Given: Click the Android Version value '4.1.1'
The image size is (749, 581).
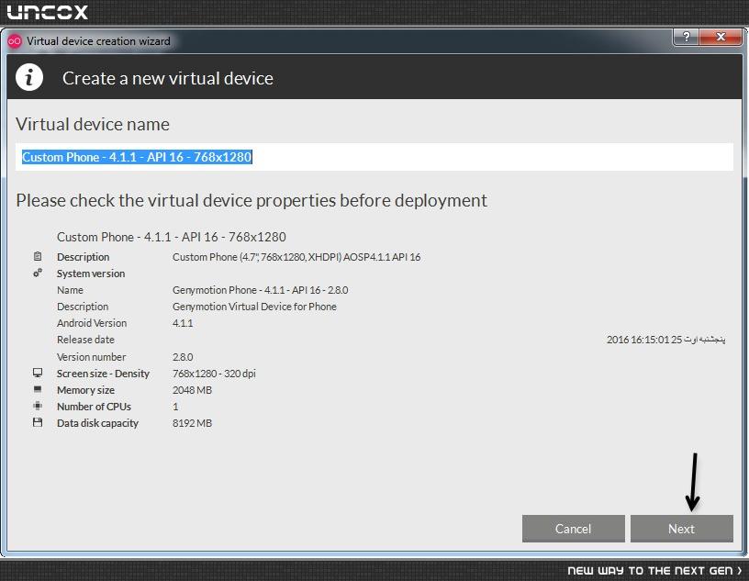Looking at the screenshot, I should (183, 323).
